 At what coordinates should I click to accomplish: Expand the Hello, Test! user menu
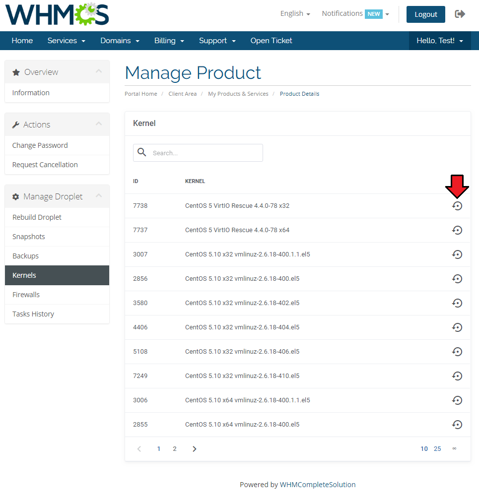[x=439, y=41]
